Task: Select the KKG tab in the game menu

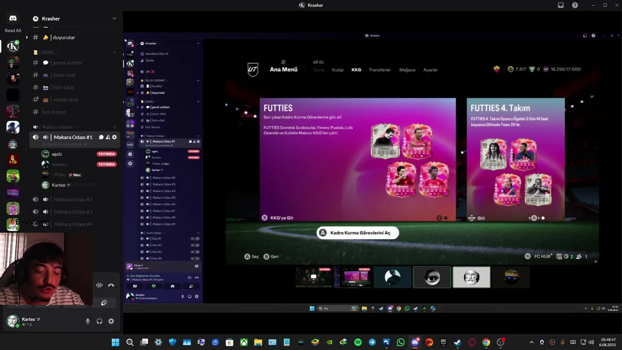Action: pos(356,70)
